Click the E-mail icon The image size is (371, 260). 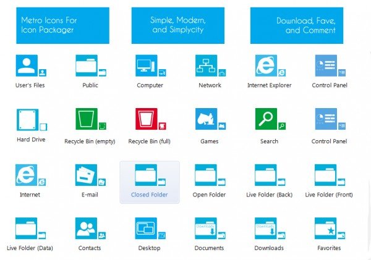click(x=87, y=175)
